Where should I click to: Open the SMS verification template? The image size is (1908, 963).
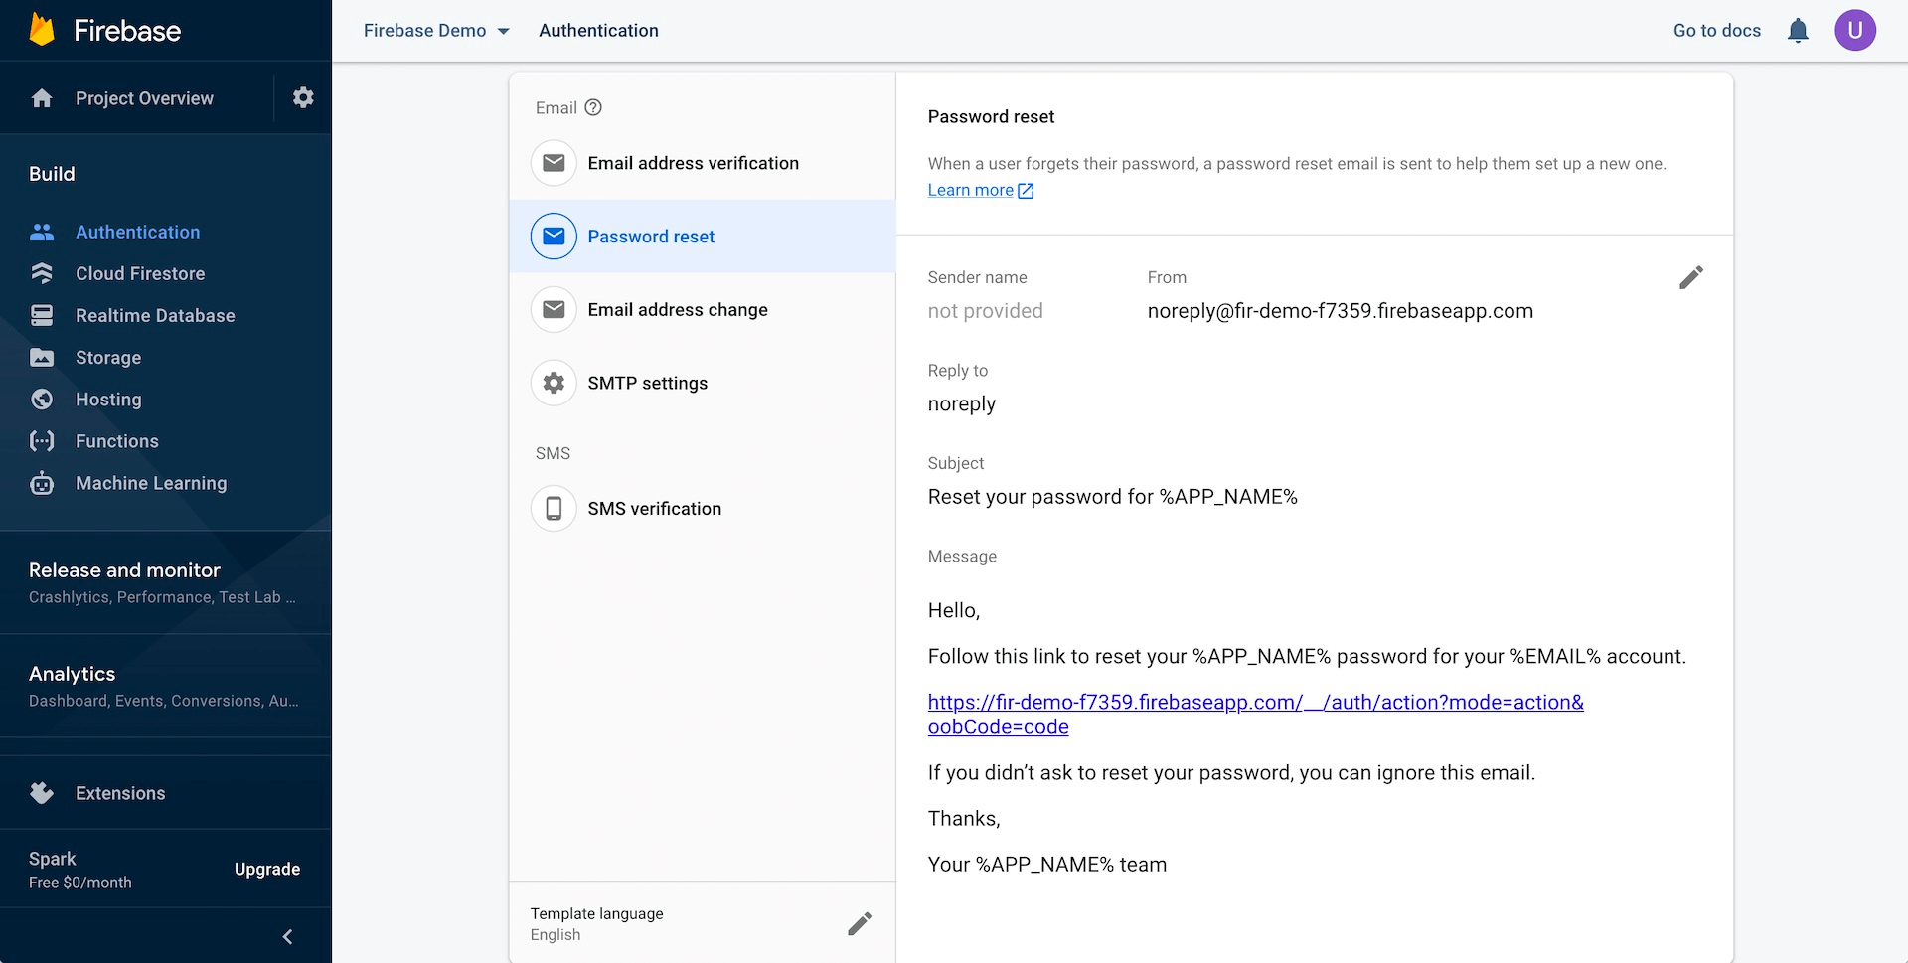(654, 508)
